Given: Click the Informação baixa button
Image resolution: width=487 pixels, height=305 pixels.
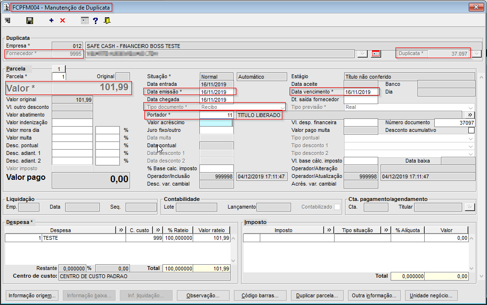Looking at the screenshot, I should pyautogui.click(x=89, y=295).
